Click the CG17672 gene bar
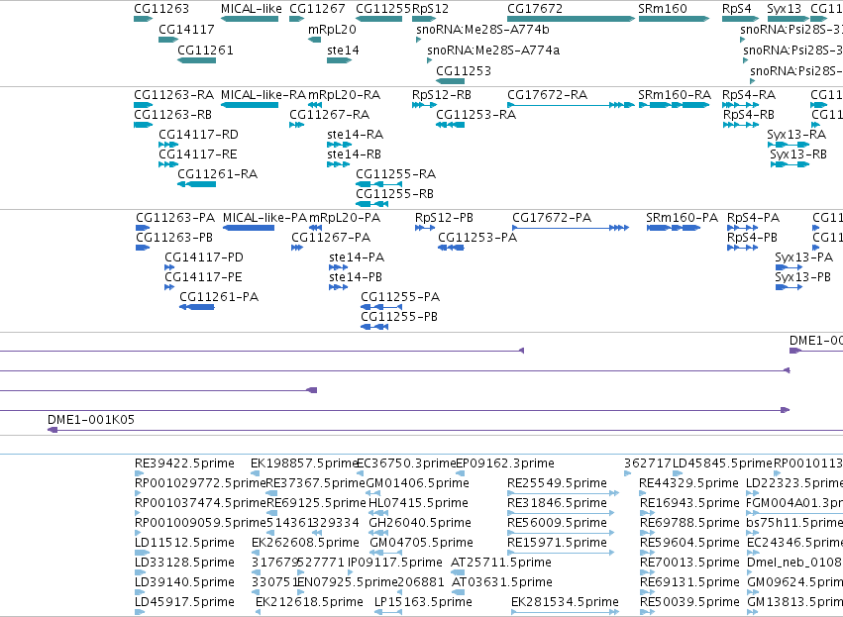The height and width of the screenshot is (617, 843). (571, 20)
